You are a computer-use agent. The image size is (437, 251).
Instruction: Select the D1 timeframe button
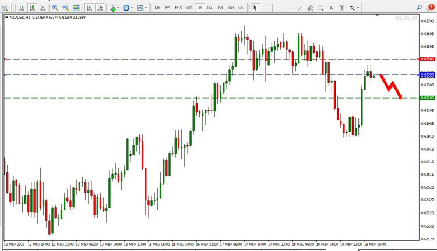point(220,8)
